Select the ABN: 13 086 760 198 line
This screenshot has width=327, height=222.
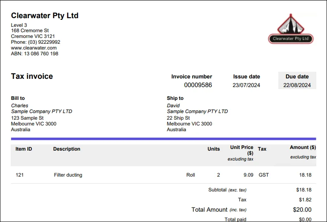click(x=35, y=54)
